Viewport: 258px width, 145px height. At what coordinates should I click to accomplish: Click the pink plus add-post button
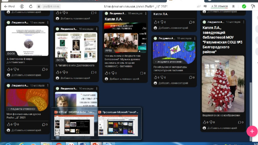252,131
